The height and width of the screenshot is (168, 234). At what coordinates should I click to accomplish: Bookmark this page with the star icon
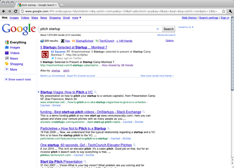coord(223,11)
